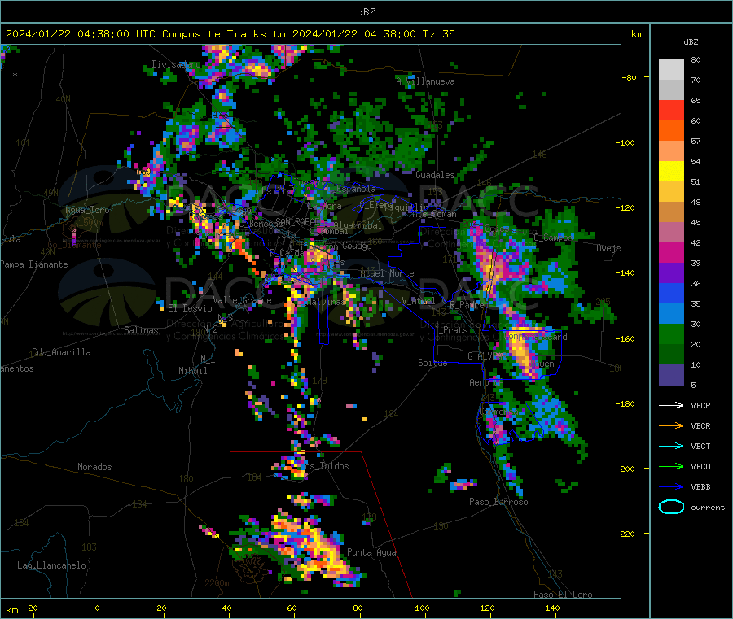Viewport: 733px width, 619px height.
Task: Click the 'Divisadero' map label
Action: tap(176, 64)
